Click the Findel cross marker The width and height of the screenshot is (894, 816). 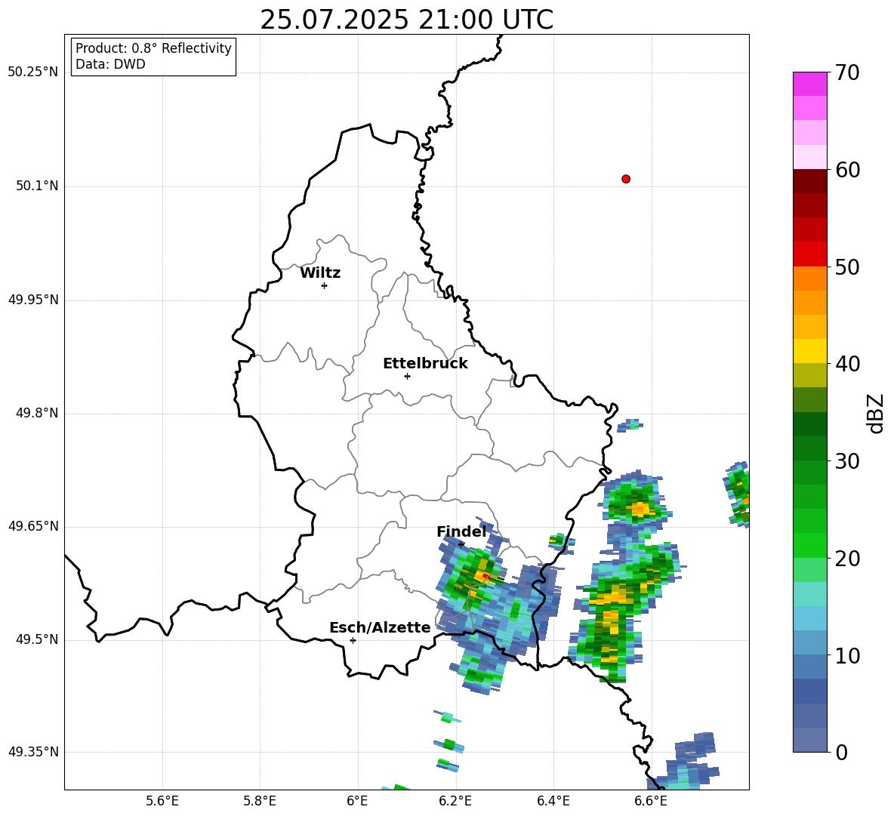(x=461, y=544)
